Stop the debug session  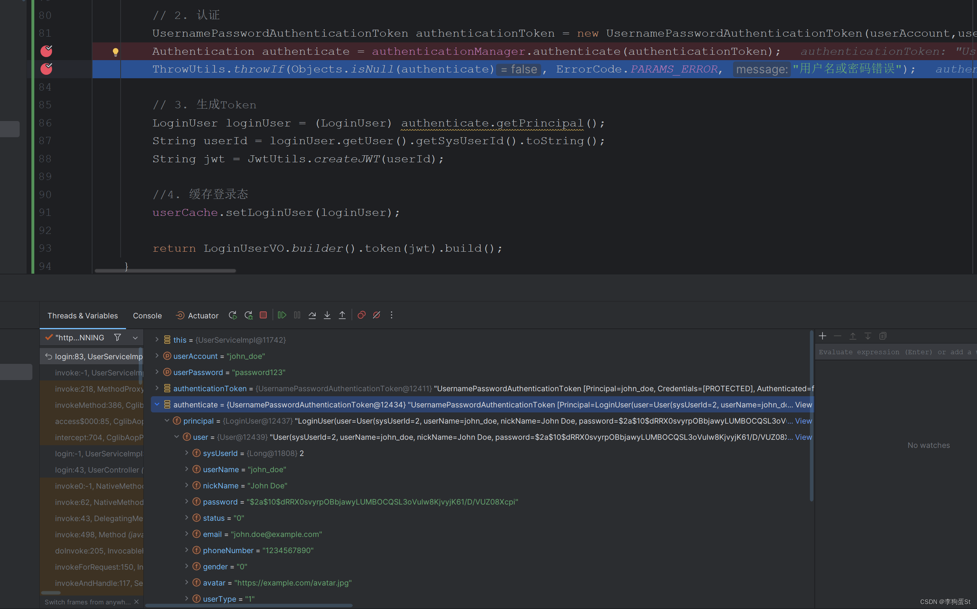pyautogui.click(x=263, y=315)
